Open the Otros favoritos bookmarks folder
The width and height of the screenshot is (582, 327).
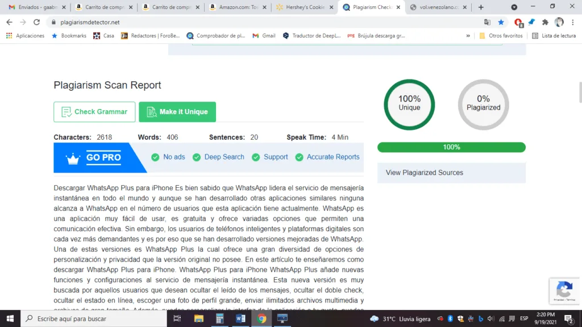[501, 36]
